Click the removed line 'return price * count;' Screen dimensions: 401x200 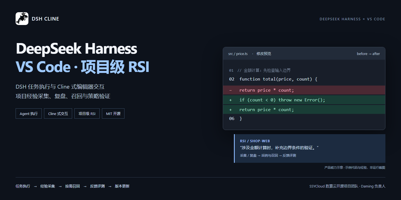click(304, 90)
